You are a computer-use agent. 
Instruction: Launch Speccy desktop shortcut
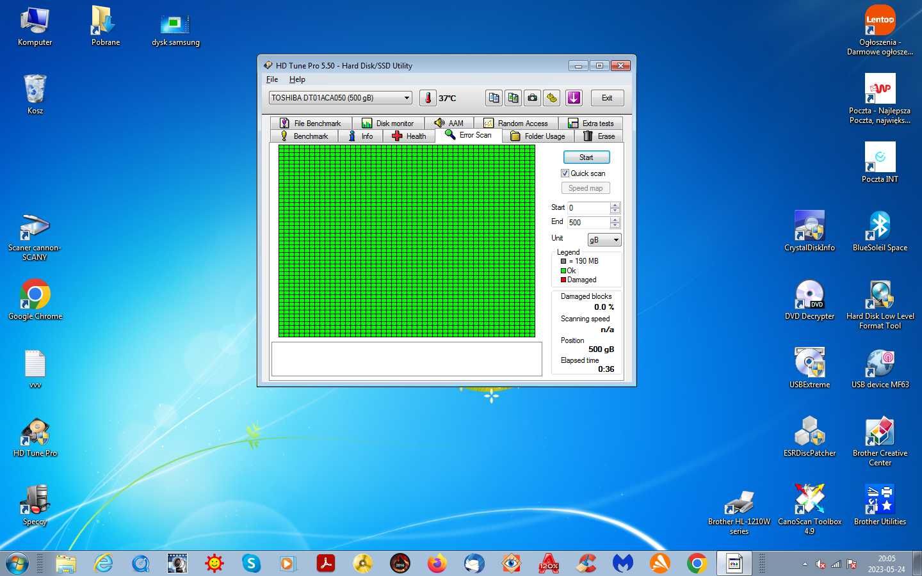tap(35, 506)
